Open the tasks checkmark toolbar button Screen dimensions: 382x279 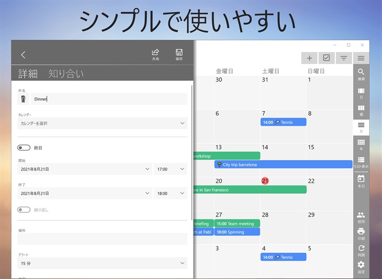[326, 58]
